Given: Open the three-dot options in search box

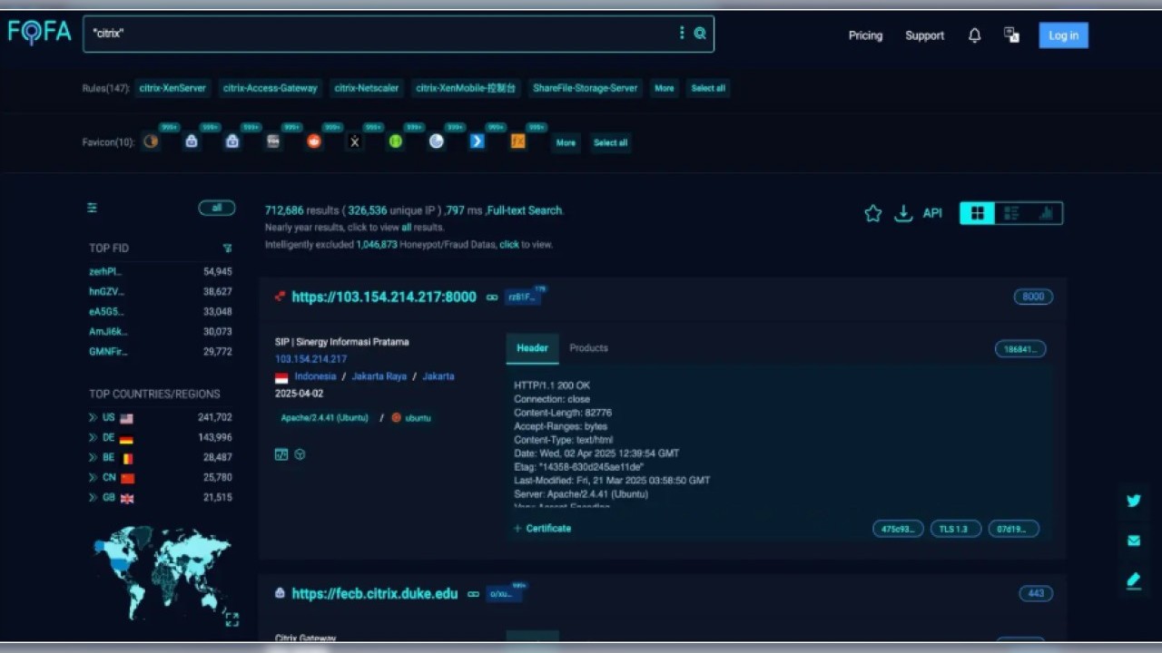Looking at the screenshot, I should click(x=682, y=34).
